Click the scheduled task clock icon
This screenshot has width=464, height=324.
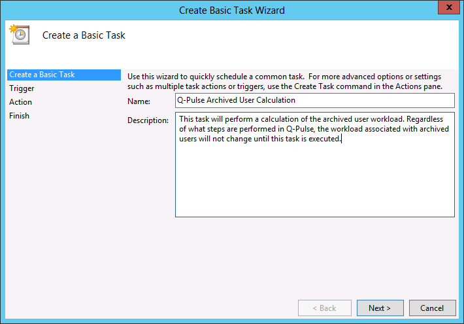point(20,35)
